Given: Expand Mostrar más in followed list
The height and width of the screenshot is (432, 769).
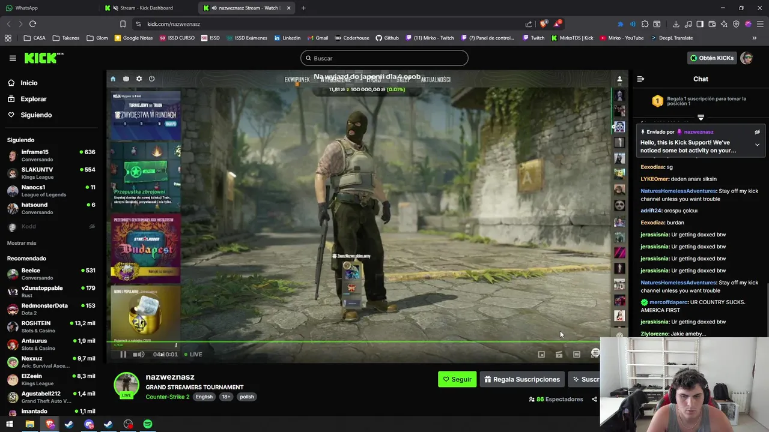Looking at the screenshot, I should point(22,243).
